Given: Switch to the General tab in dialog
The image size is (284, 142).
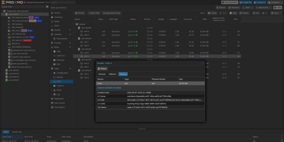Looking at the screenshot, I should pyautogui.click(x=102, y=74).
